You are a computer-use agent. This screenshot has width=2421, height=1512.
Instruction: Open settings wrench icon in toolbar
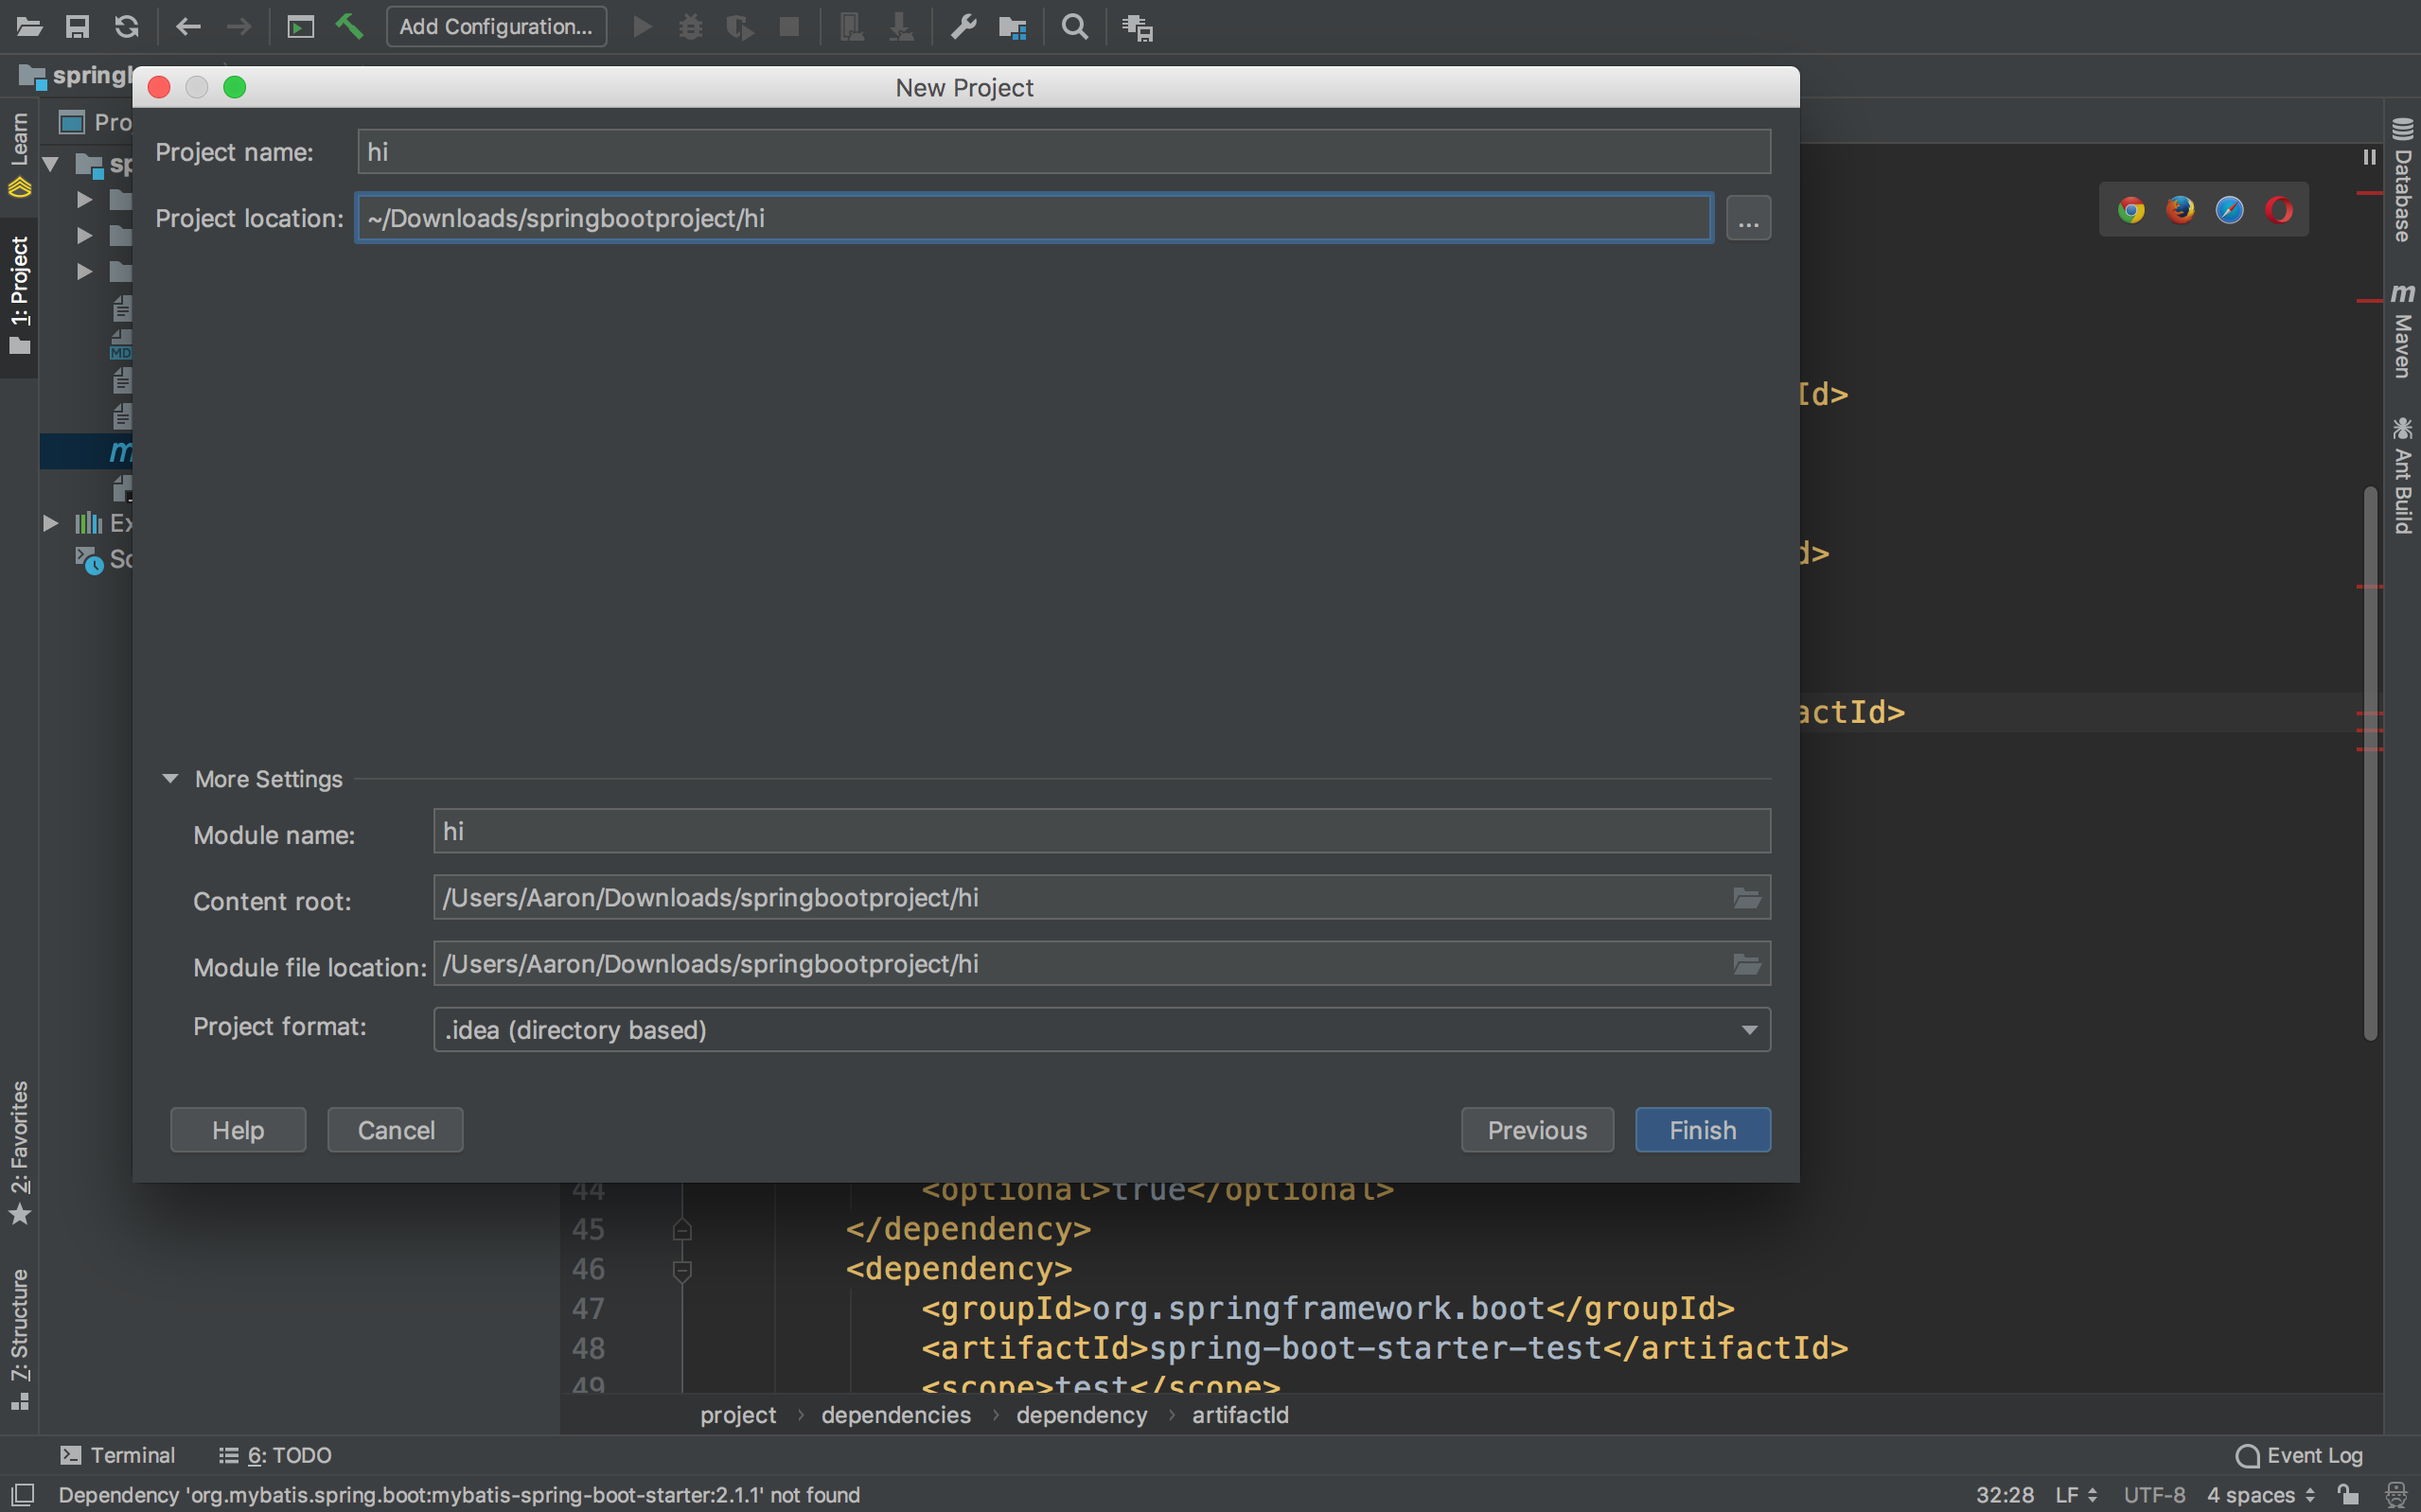tap(963, 27)
